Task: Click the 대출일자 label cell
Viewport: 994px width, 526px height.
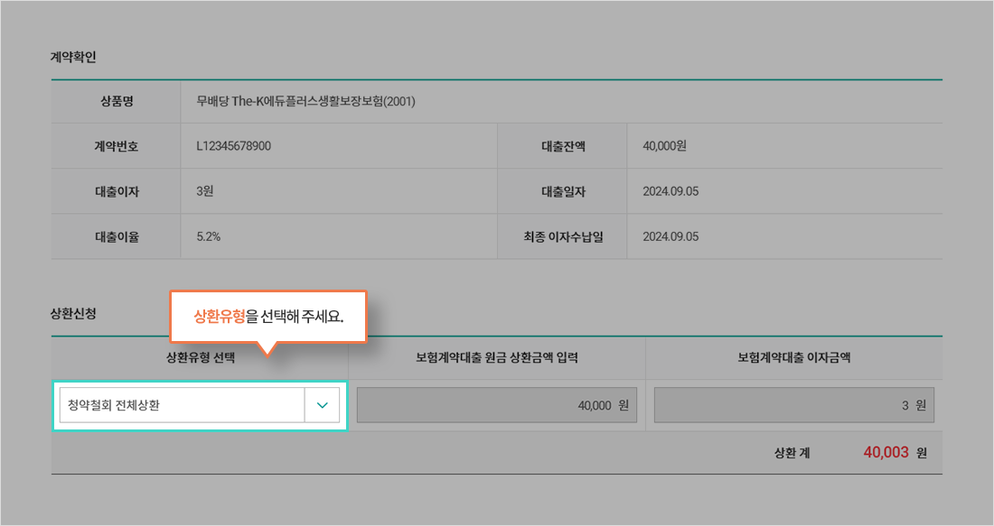Action: [562, 191]
